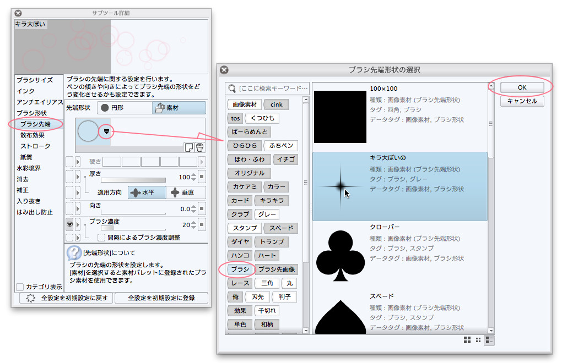Click the キャンセル button

pos(522,101)
